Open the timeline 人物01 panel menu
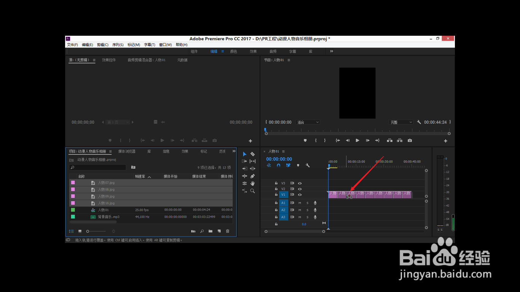The image size is (520, 292). [x=283, y=151]
